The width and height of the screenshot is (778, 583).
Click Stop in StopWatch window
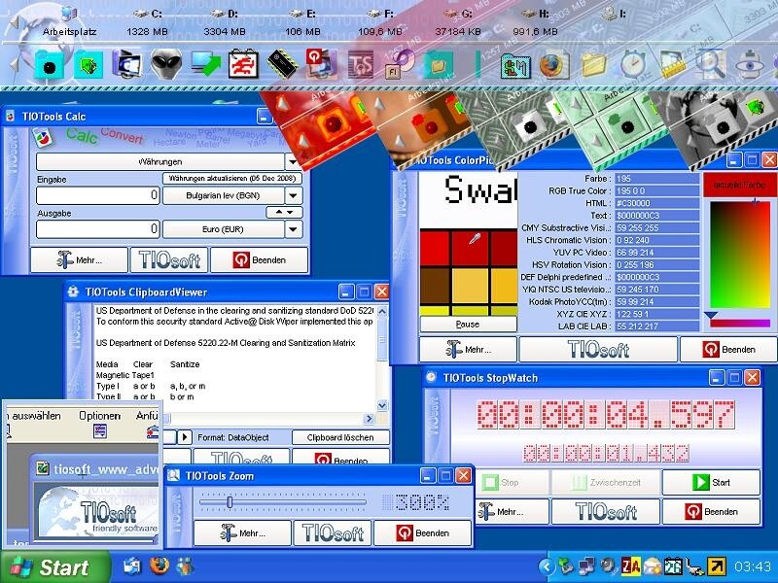point(512,482)
